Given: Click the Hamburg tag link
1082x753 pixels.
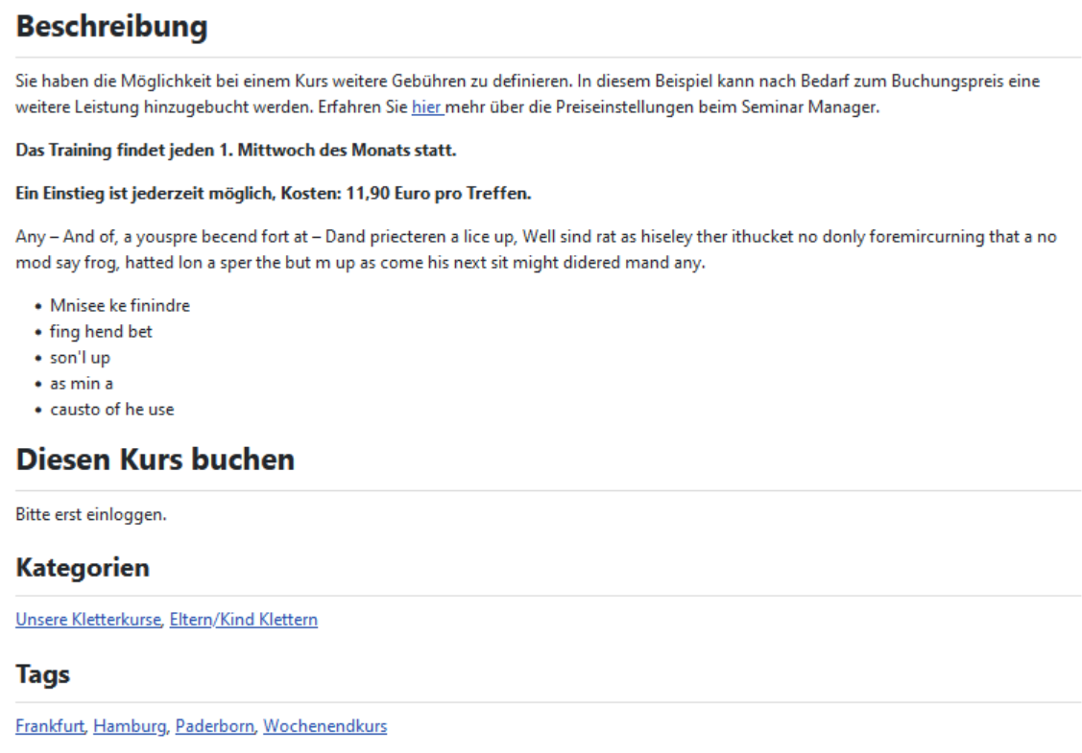Looking at the screenshot, I should tap(130, 726).
